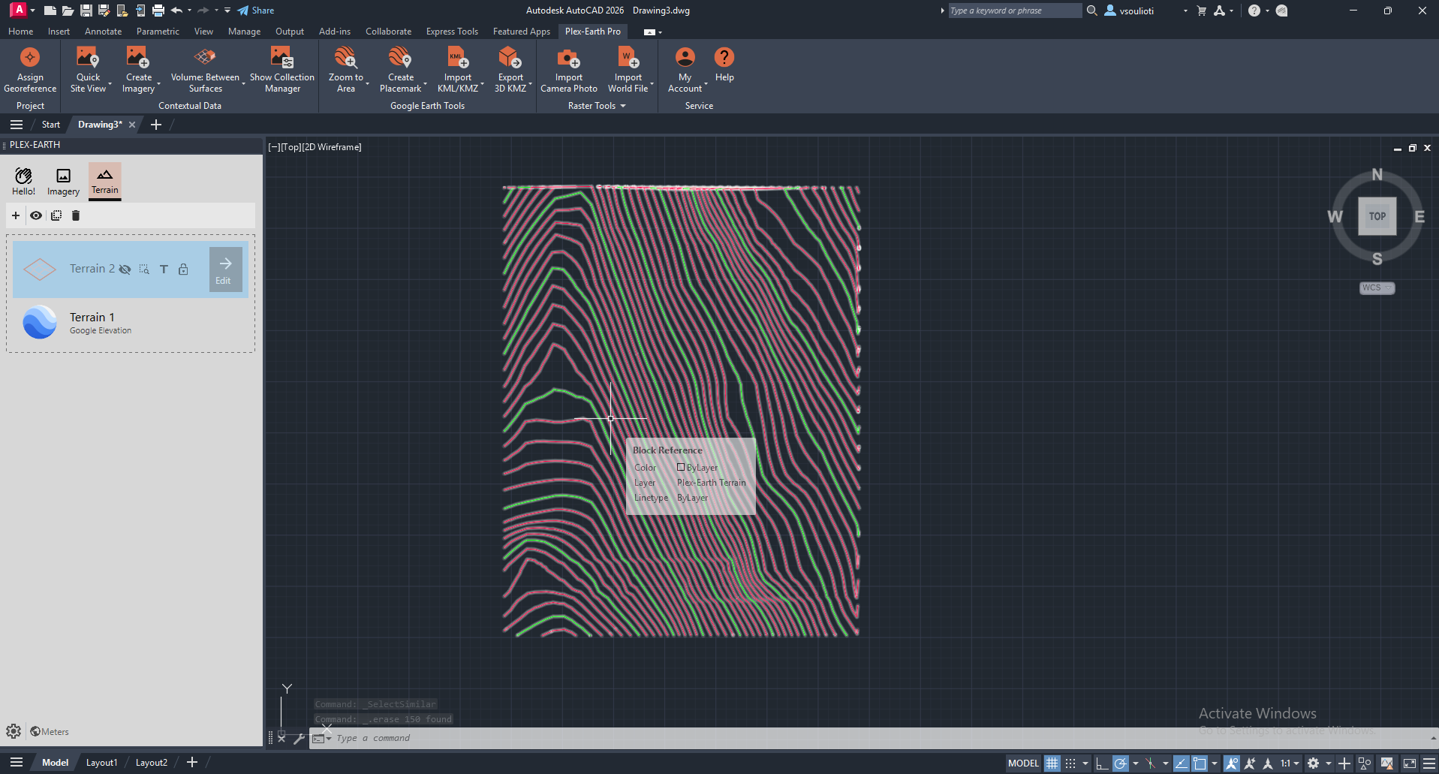Toggle Object Snap Tracking in status bar
Image resolution: width=1439 pixels, height=774 pixels.
[x=1182, y=763]
